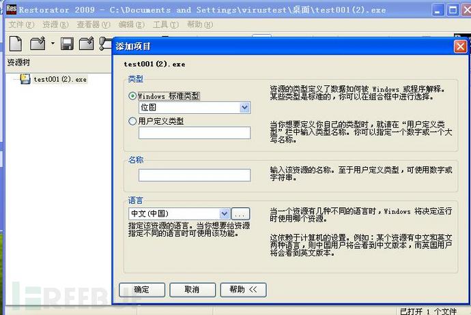Close the 添加项目 dialog
Screen dimensions: 471x315
coord(460,46)
